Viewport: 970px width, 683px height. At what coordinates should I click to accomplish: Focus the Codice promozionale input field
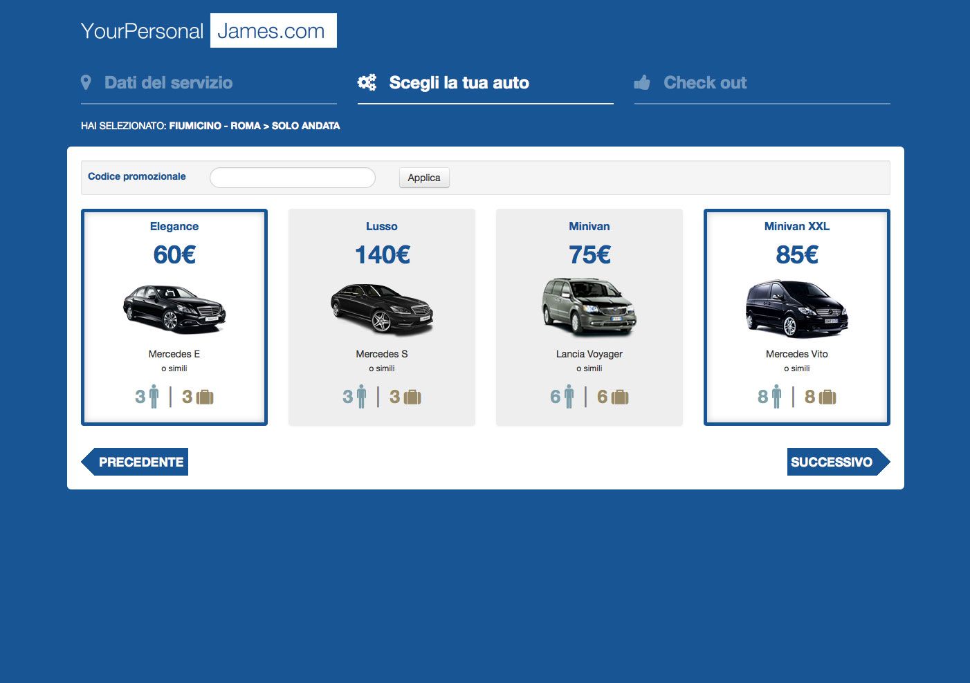pos(293,178)
